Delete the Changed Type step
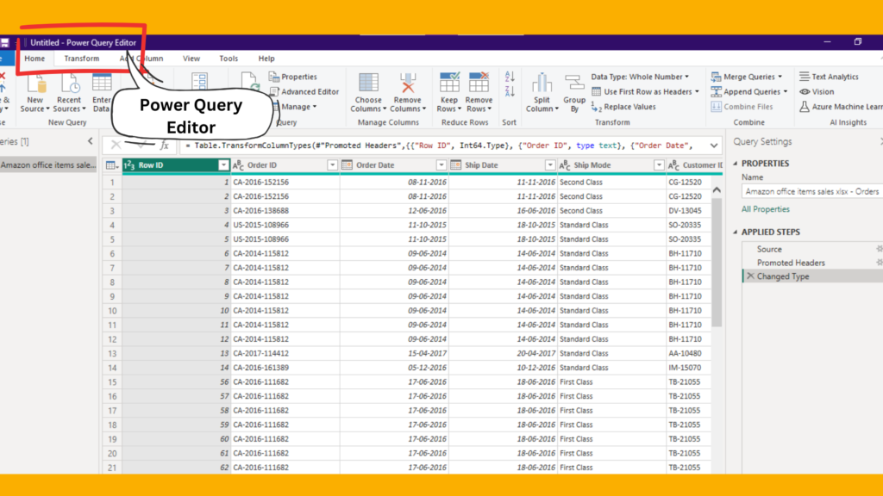Viewport: 883px width, 496px height. [750, 276]
